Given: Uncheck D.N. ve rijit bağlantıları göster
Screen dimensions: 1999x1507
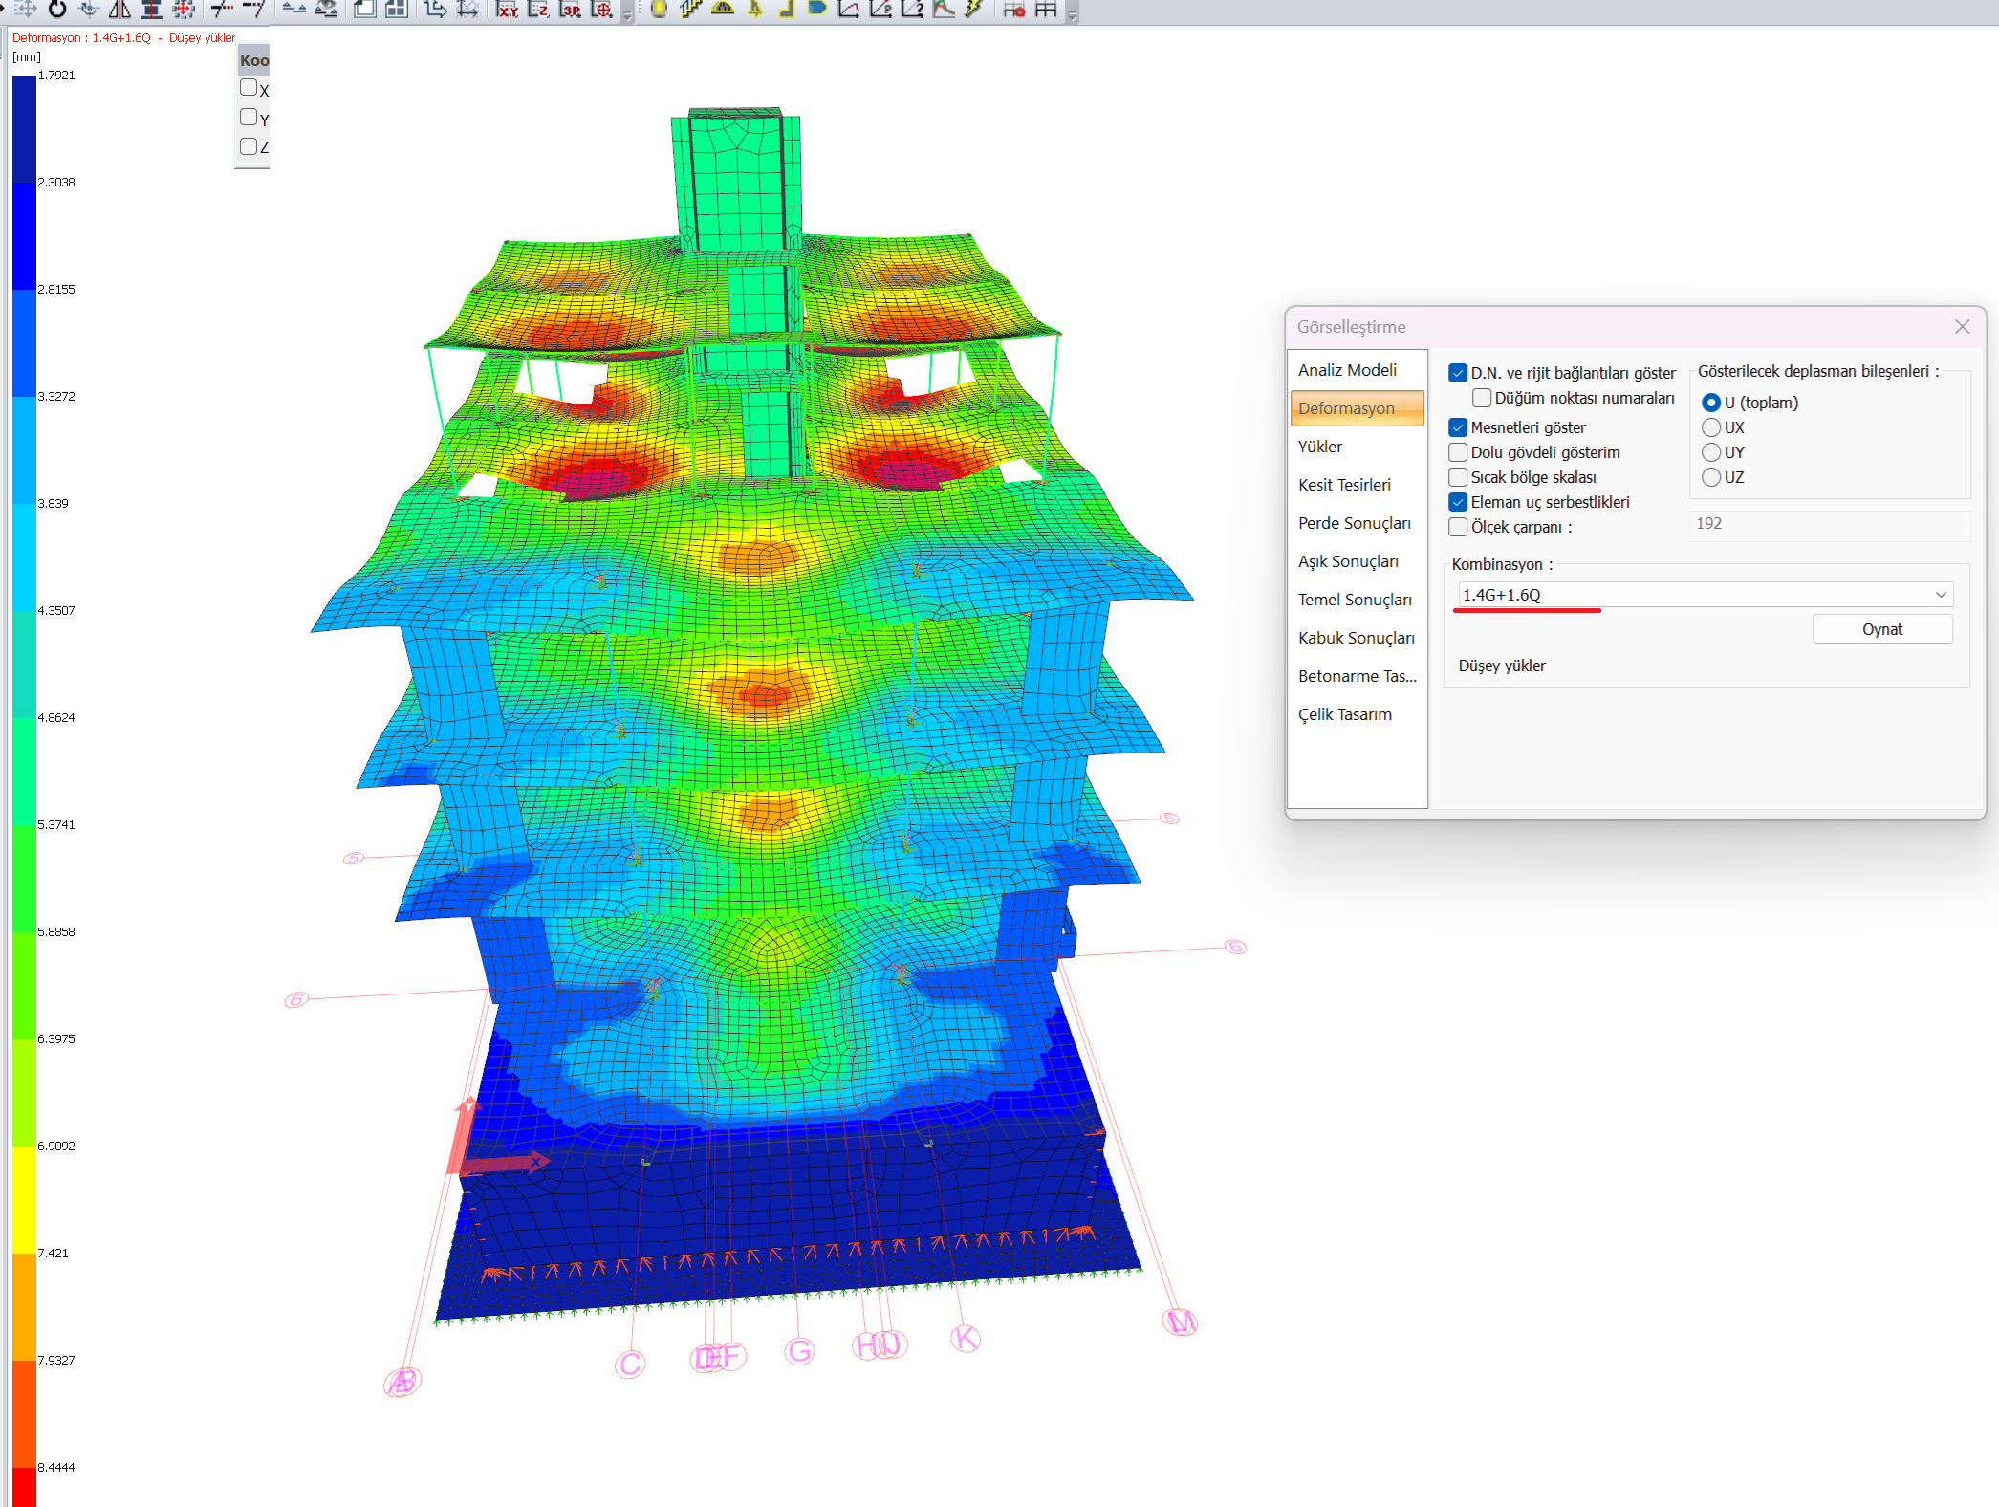Looking at the screenshot, I should point(1458,373).
